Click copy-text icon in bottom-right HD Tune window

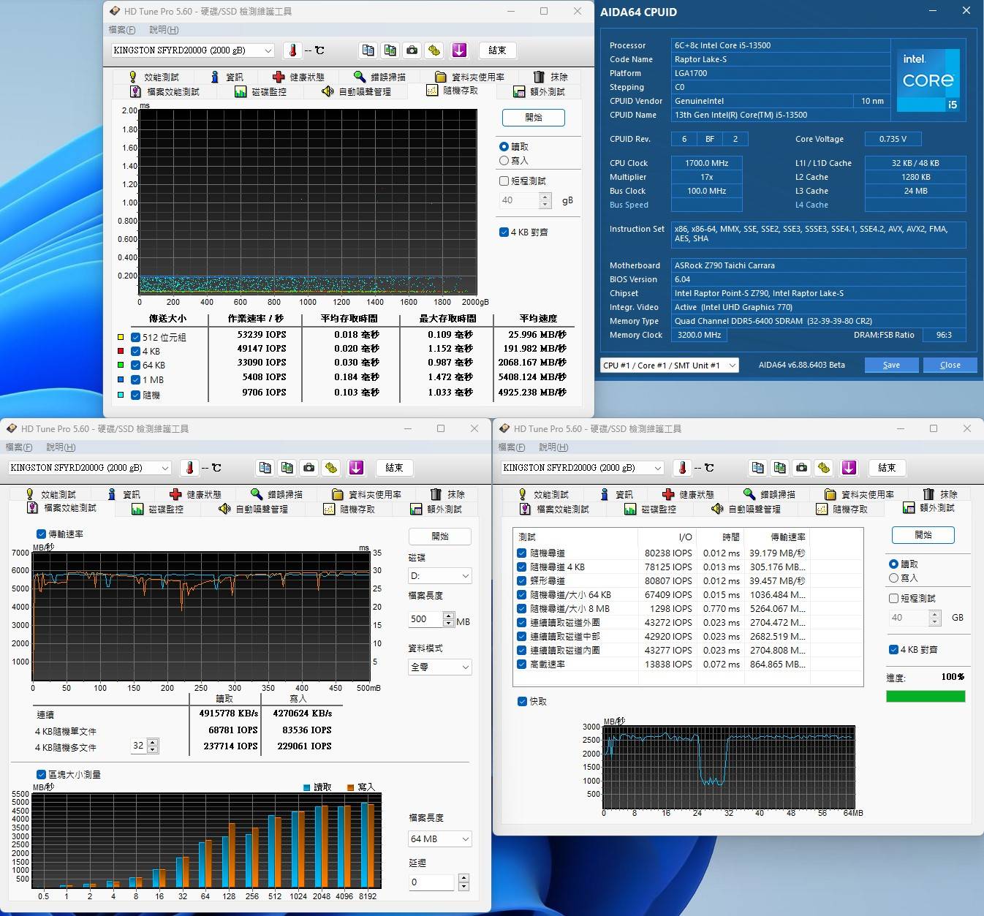pos(758,468)
